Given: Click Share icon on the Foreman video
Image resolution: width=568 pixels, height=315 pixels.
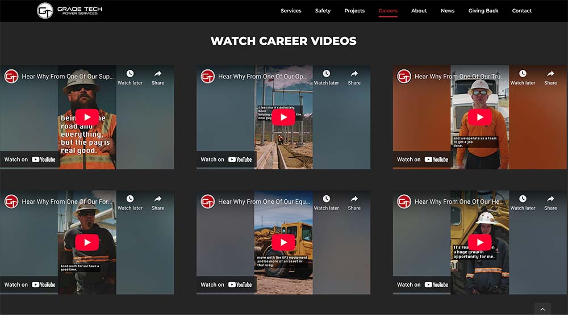Looking at the screenshot, I should [158, 203].
